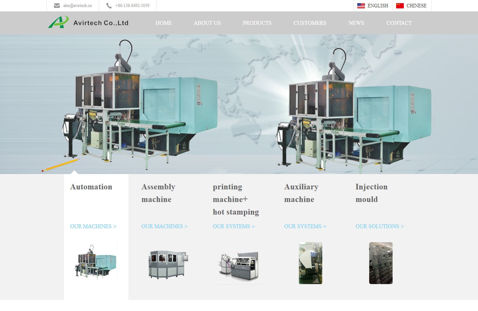Select the Assembly machine thumbnail image

[168, 264]
